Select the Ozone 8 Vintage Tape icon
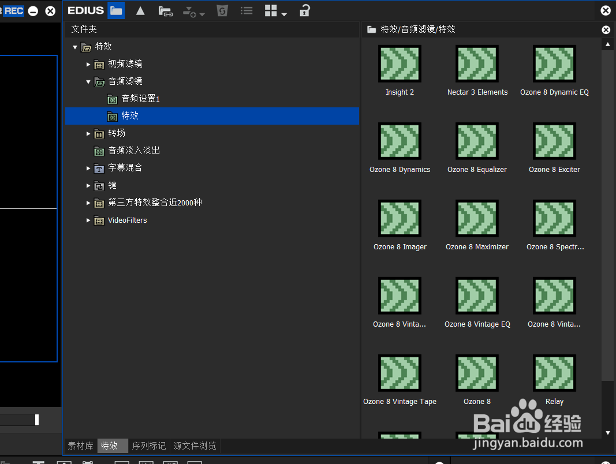This screenshot has height=464, width=616. click(x=400, y=373)
